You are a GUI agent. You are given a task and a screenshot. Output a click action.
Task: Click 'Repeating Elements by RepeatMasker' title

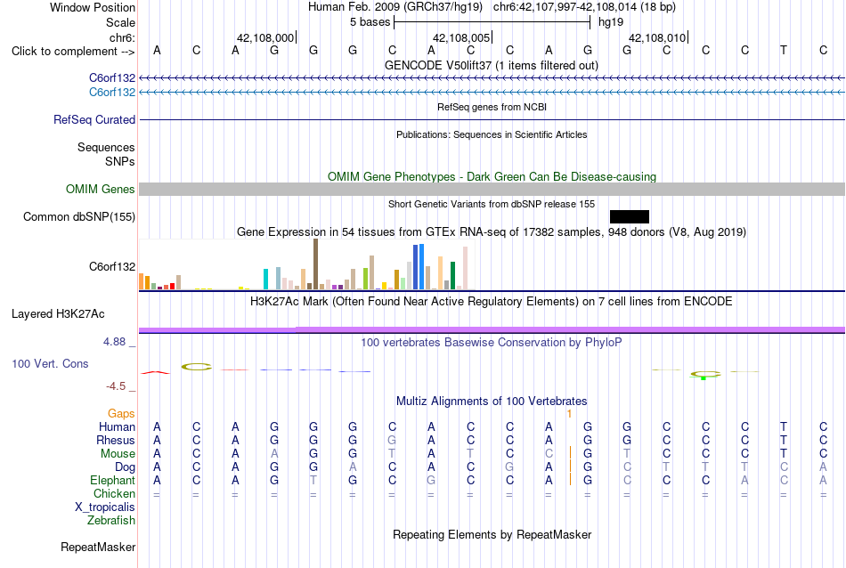492,534
